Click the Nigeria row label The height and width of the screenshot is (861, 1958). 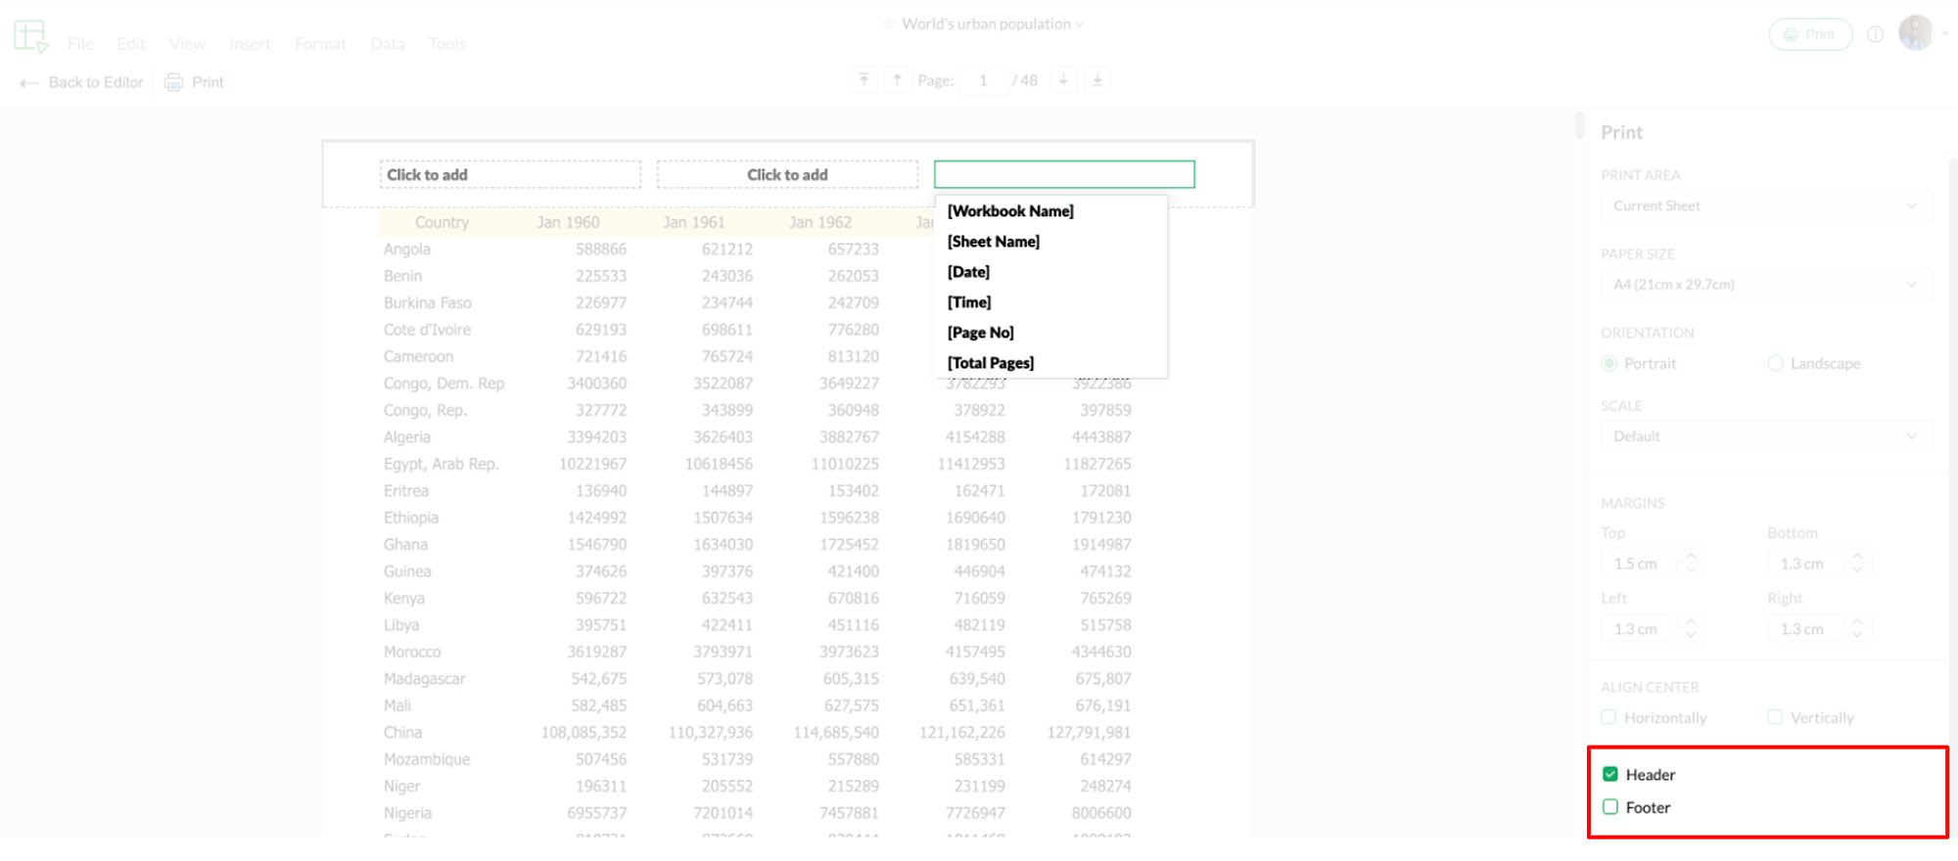[x=408, y=813]
